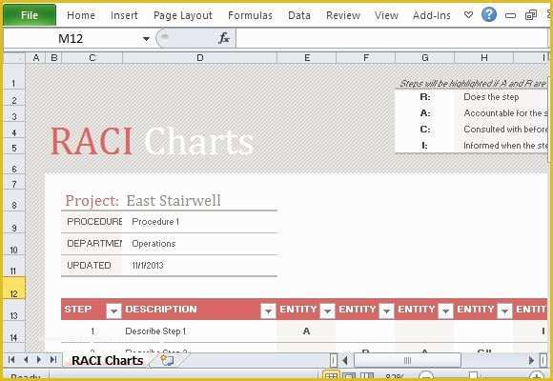Open the Data tab
Image resolution: width=553 pixels, height=381 pixels.
(x=299, y=15)
